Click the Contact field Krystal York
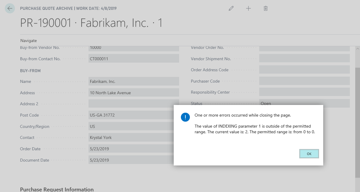The height and width of the screenshot is (192, 360). coord(131,137)
